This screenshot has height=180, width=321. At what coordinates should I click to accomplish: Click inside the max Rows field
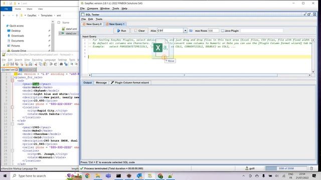(x=213, y=30)
